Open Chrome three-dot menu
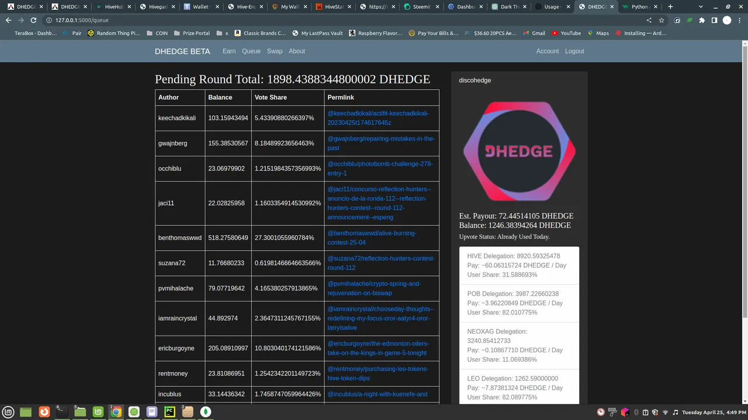Screen dimensions: 748x420 pyautogui.click(x=740, y=20)
